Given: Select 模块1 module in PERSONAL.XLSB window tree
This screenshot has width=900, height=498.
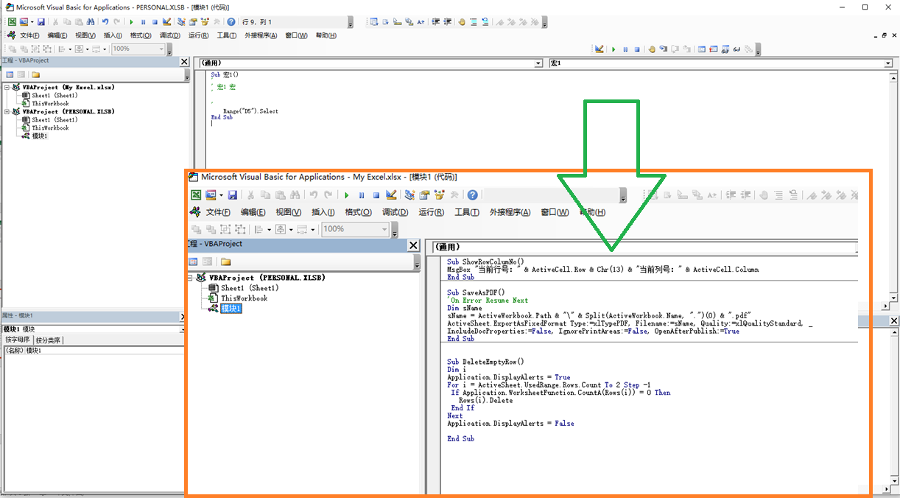Looking at the screenshot, I should [38, 136].
